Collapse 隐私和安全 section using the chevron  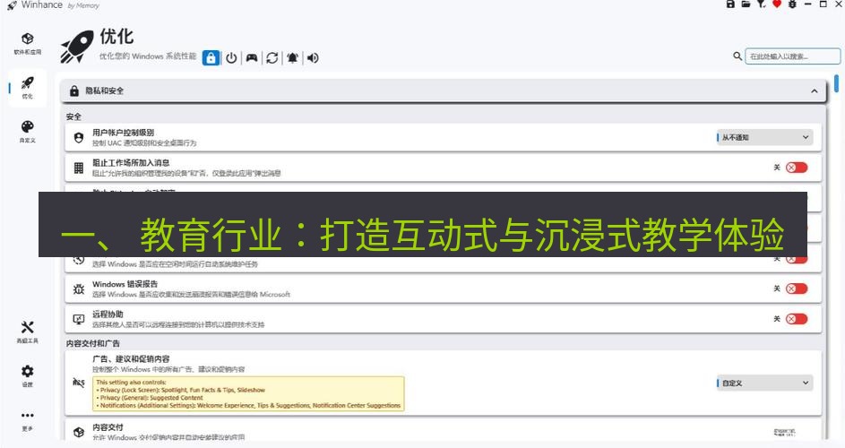pyautogui.click(x=815, y=91)
